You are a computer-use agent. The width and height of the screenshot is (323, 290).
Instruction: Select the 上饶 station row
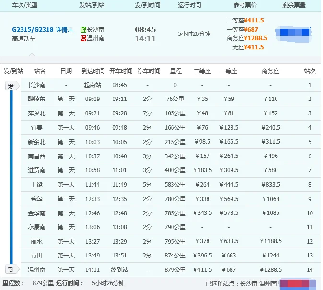[x=171, y=185]
